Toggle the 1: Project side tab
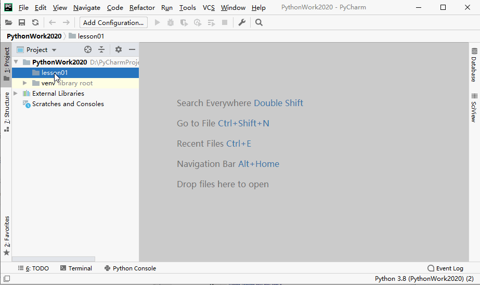Image resolution: width=480 pixels, height=285 pixels. tap(6, 64)
